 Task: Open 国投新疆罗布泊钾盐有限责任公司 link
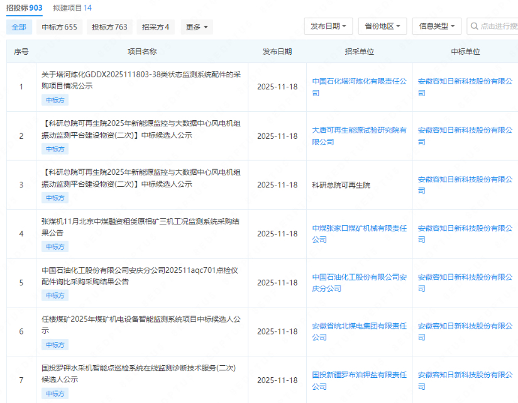pyautogui.click(x=360, y=380)
